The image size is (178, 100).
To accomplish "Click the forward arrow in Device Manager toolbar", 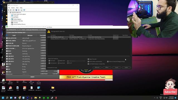I will (11, 10).
